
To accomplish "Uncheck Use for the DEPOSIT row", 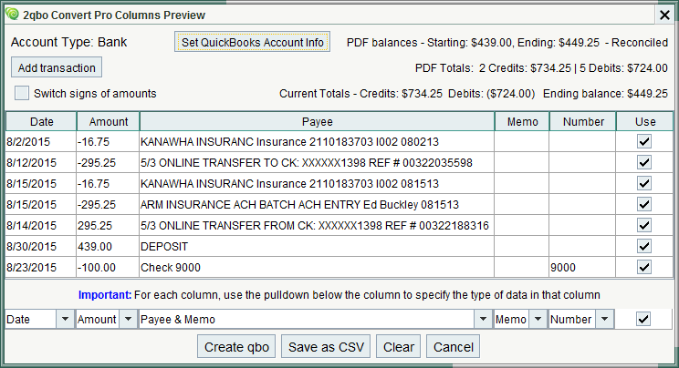I will point(644,246).
